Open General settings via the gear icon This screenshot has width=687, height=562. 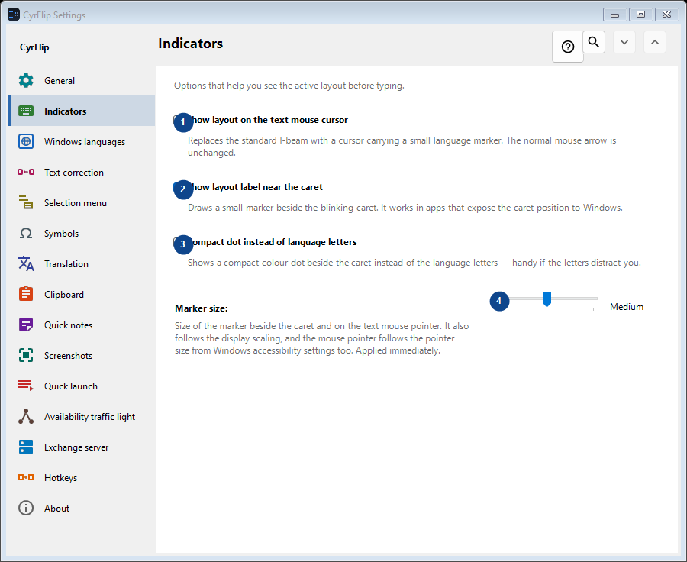26,81
